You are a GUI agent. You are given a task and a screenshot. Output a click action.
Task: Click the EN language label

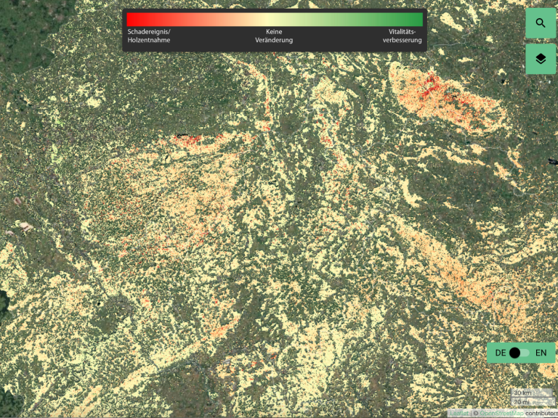click(x=541, y=353)
